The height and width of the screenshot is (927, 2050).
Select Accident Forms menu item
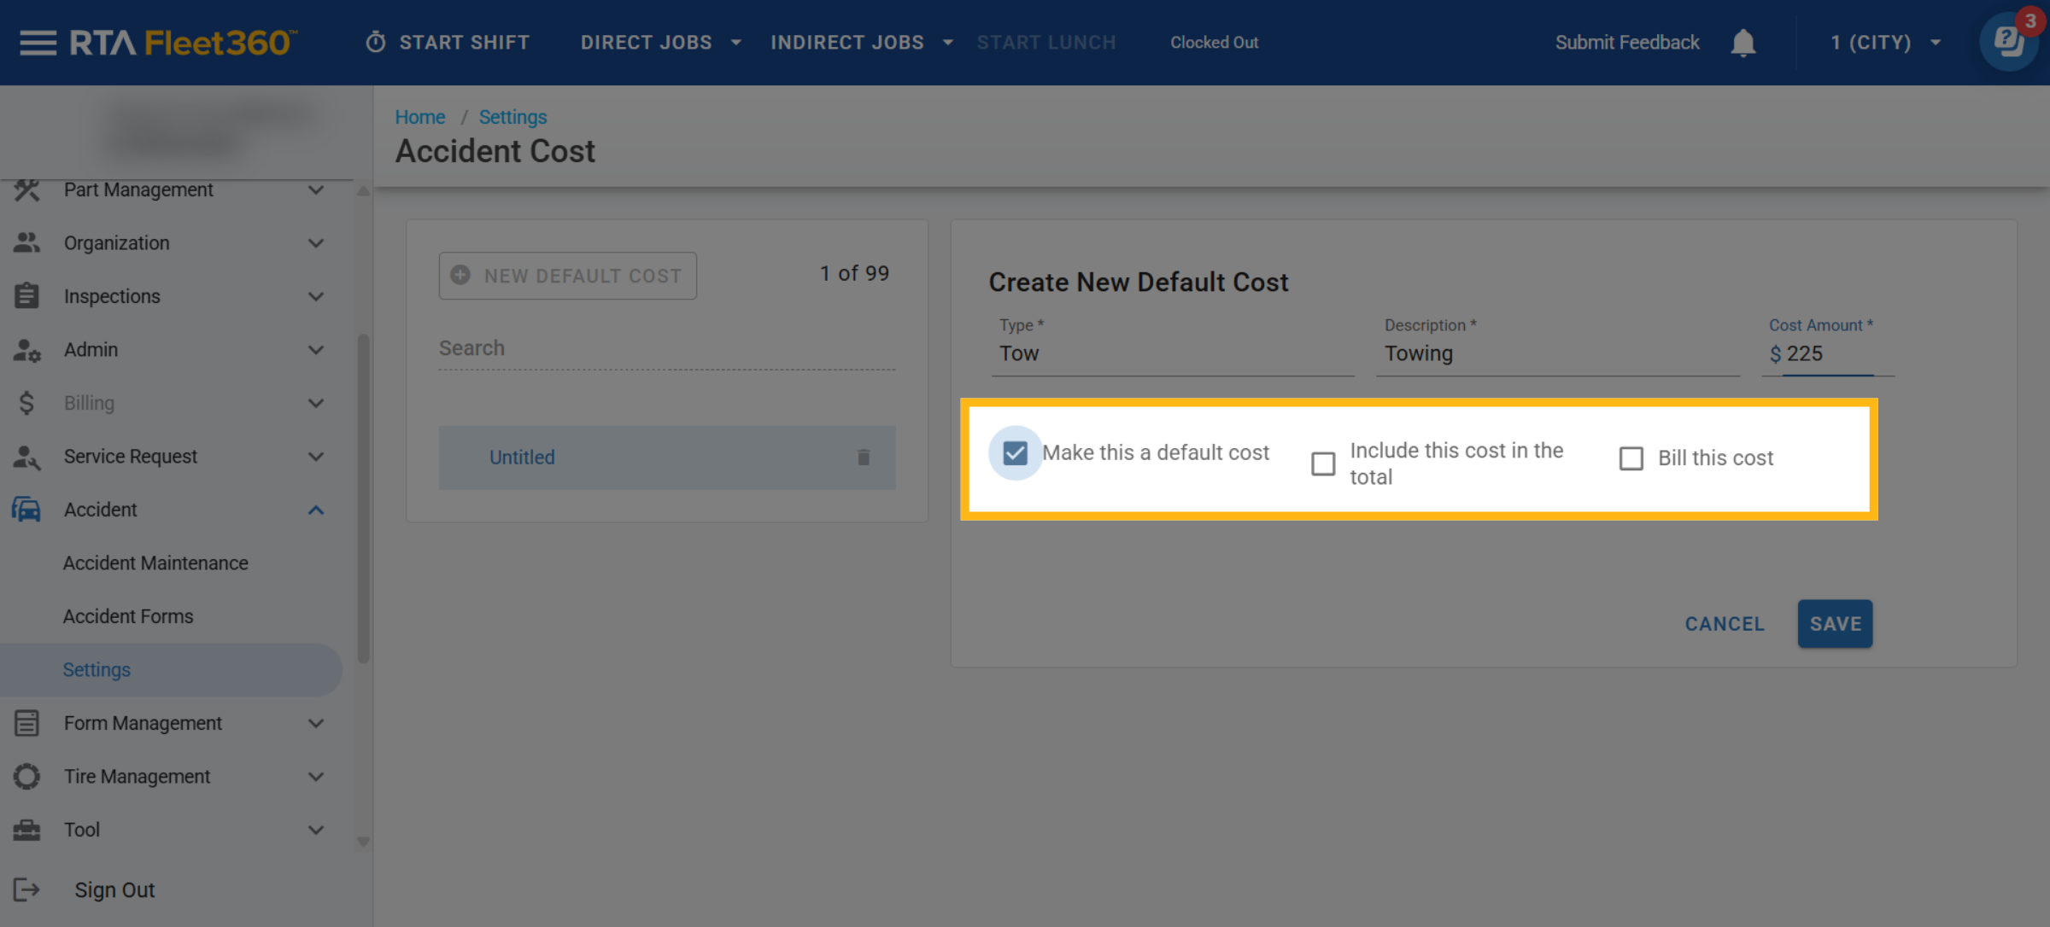pyautogui.click(x=128, y=616)
